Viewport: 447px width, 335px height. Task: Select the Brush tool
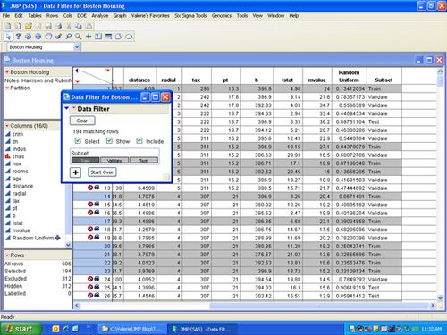click(58, 37)
